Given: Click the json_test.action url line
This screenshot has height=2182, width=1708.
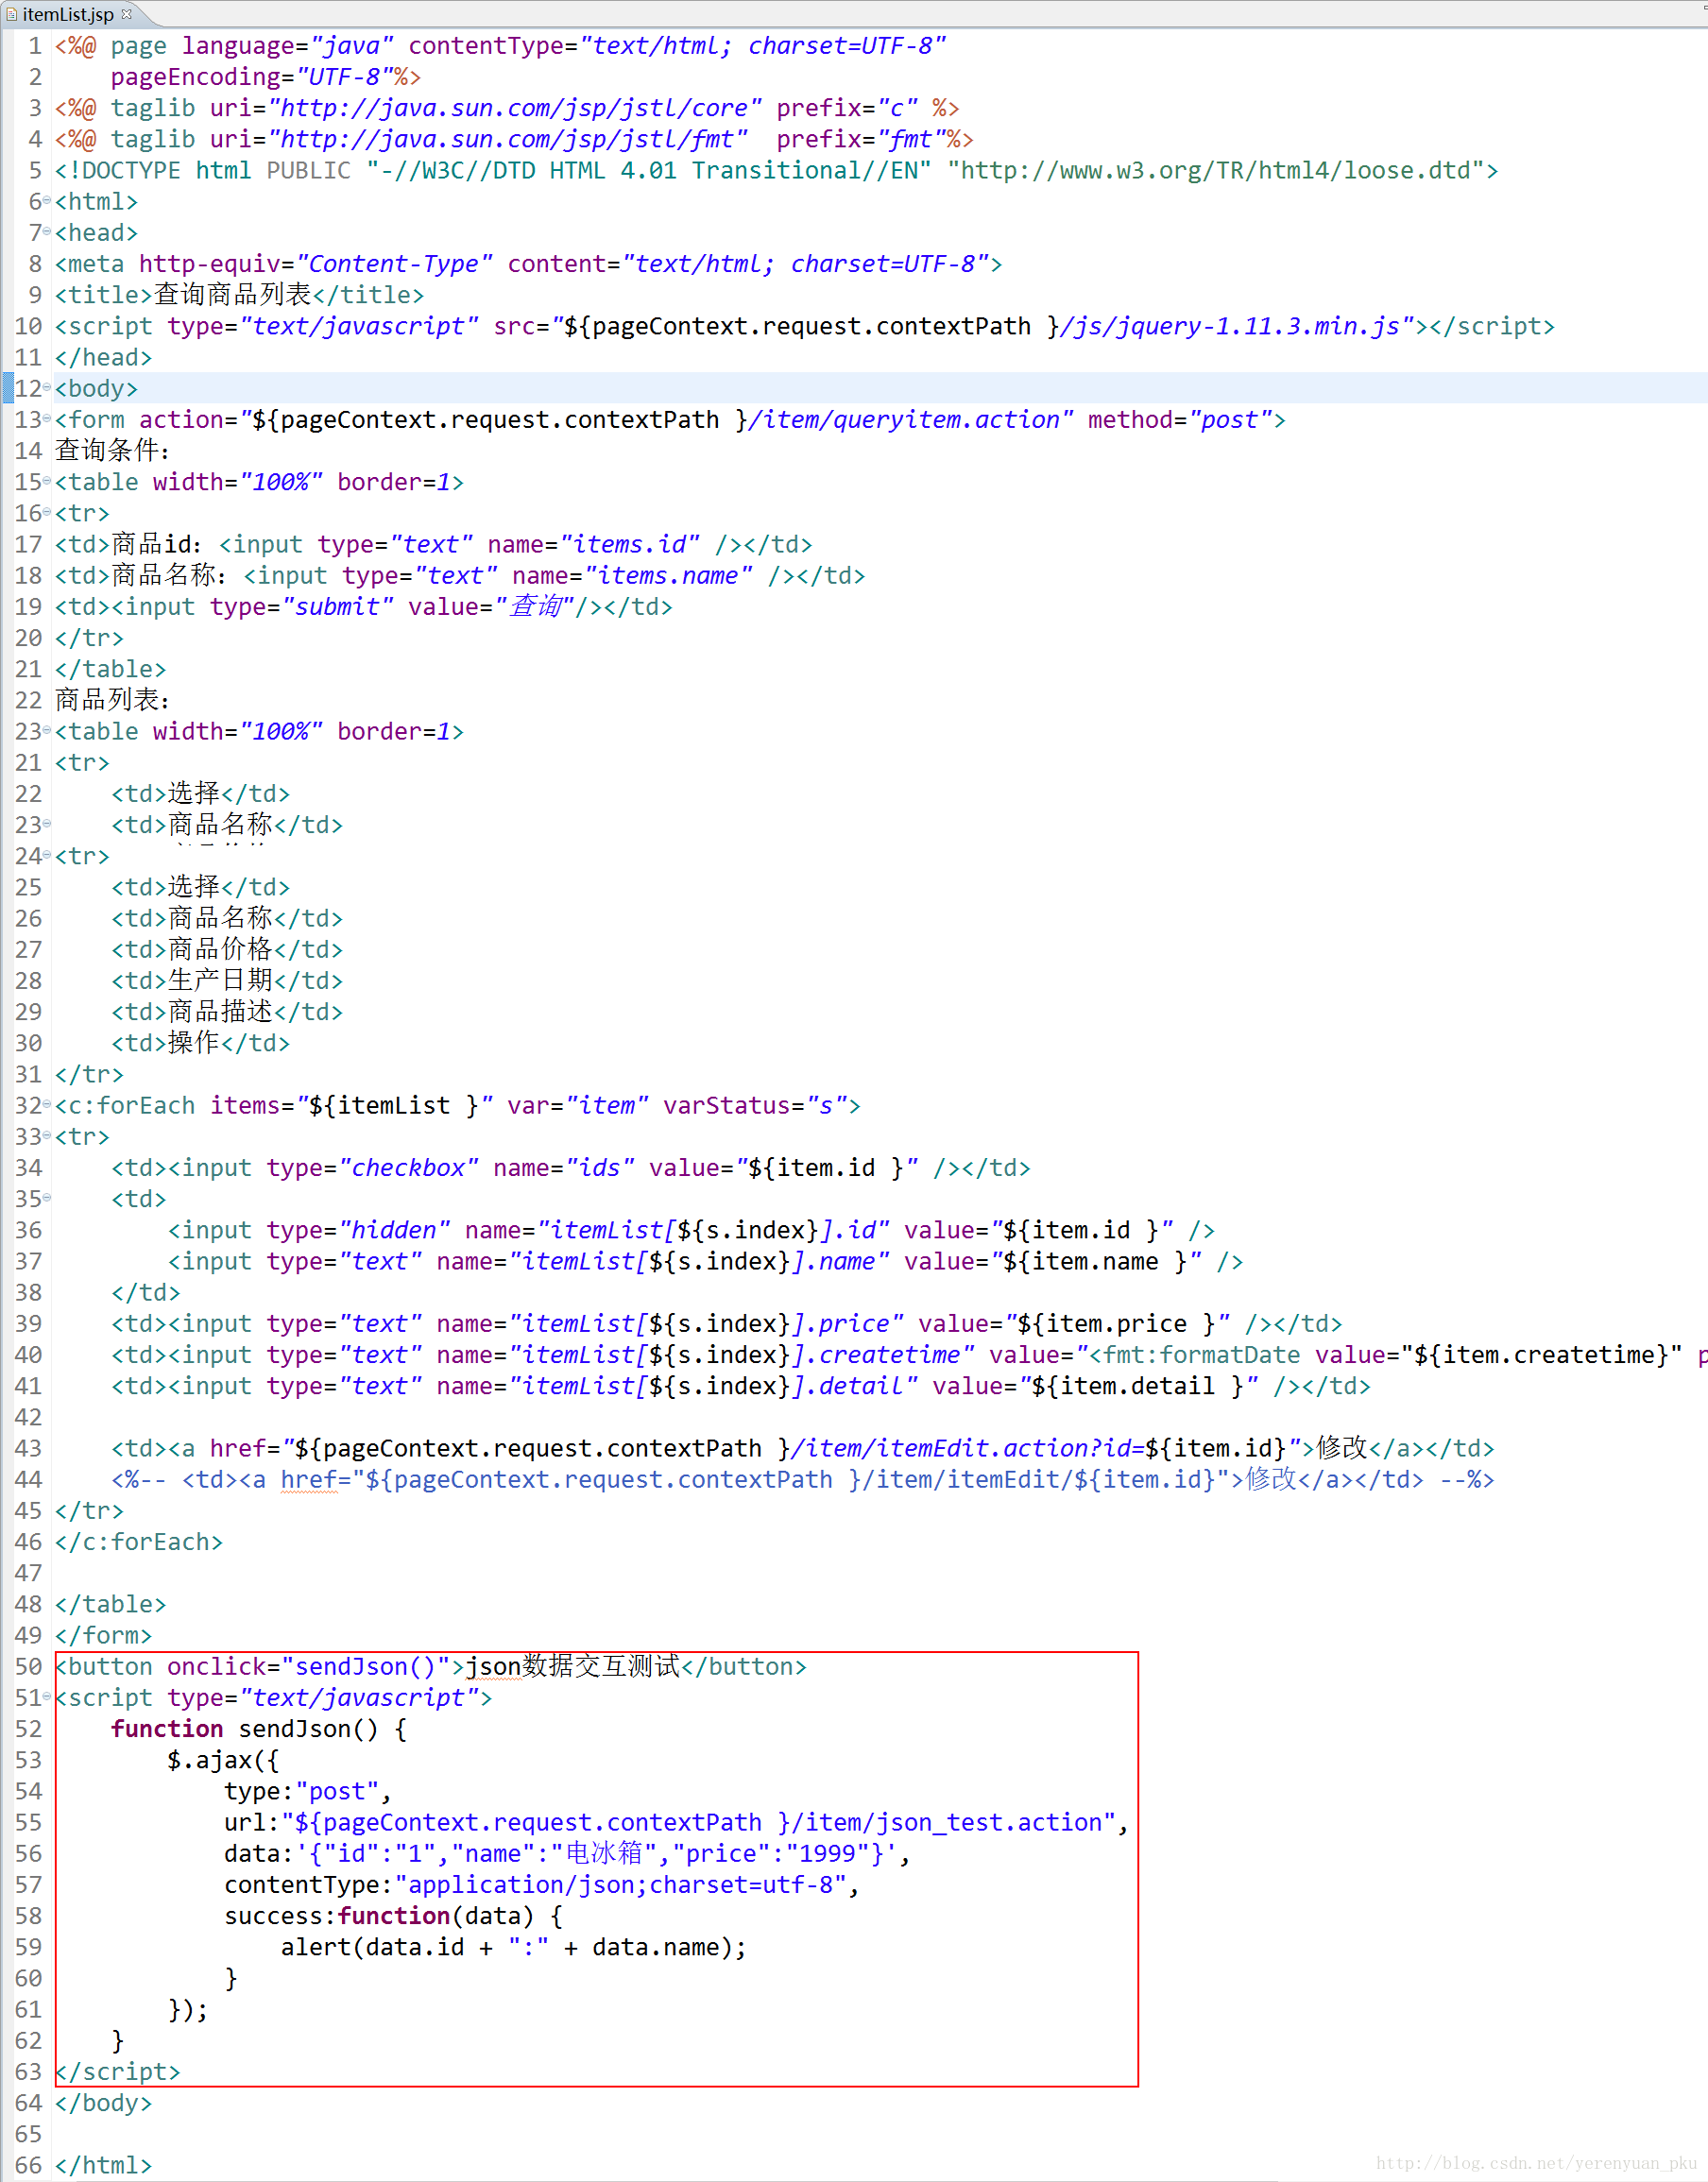Looking at the screenshot, I should (x=677, y=1823).
